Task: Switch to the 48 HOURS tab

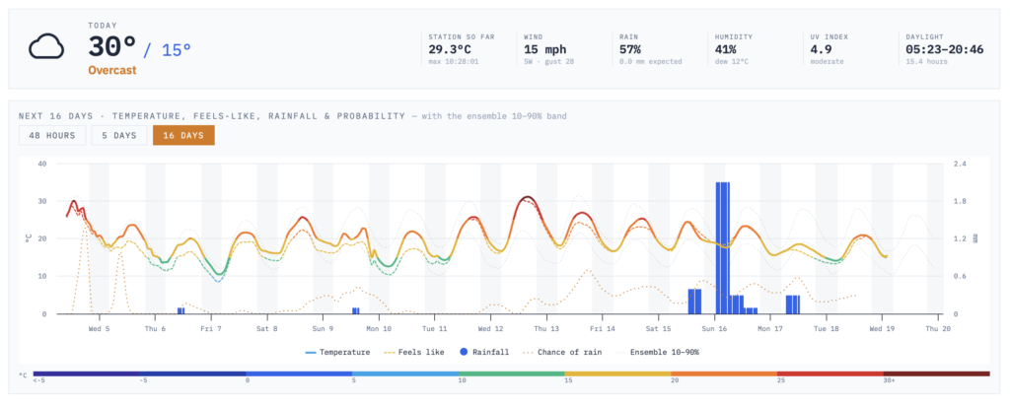Action: click(x=51, y=136)
